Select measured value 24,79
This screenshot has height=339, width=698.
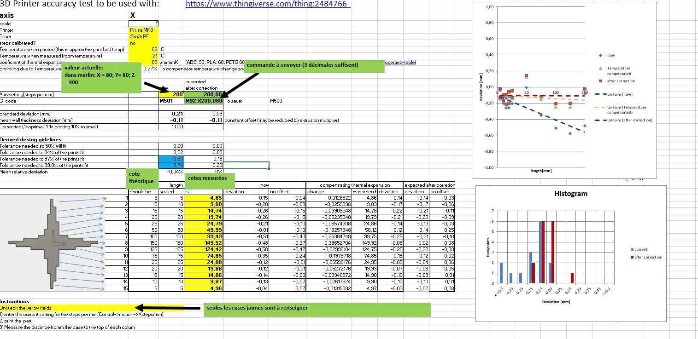pos(204,224)
